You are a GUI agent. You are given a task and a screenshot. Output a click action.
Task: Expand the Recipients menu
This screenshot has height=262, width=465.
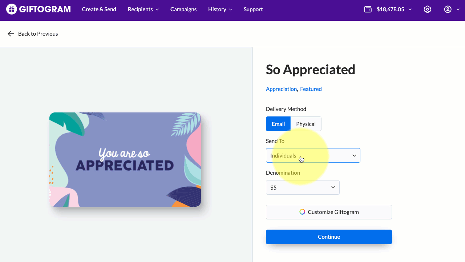[x=143, y=9]
